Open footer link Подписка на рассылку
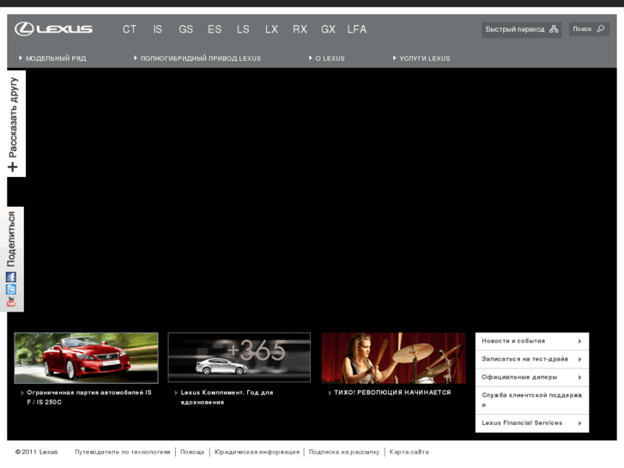624x468 pixels. 344,452
